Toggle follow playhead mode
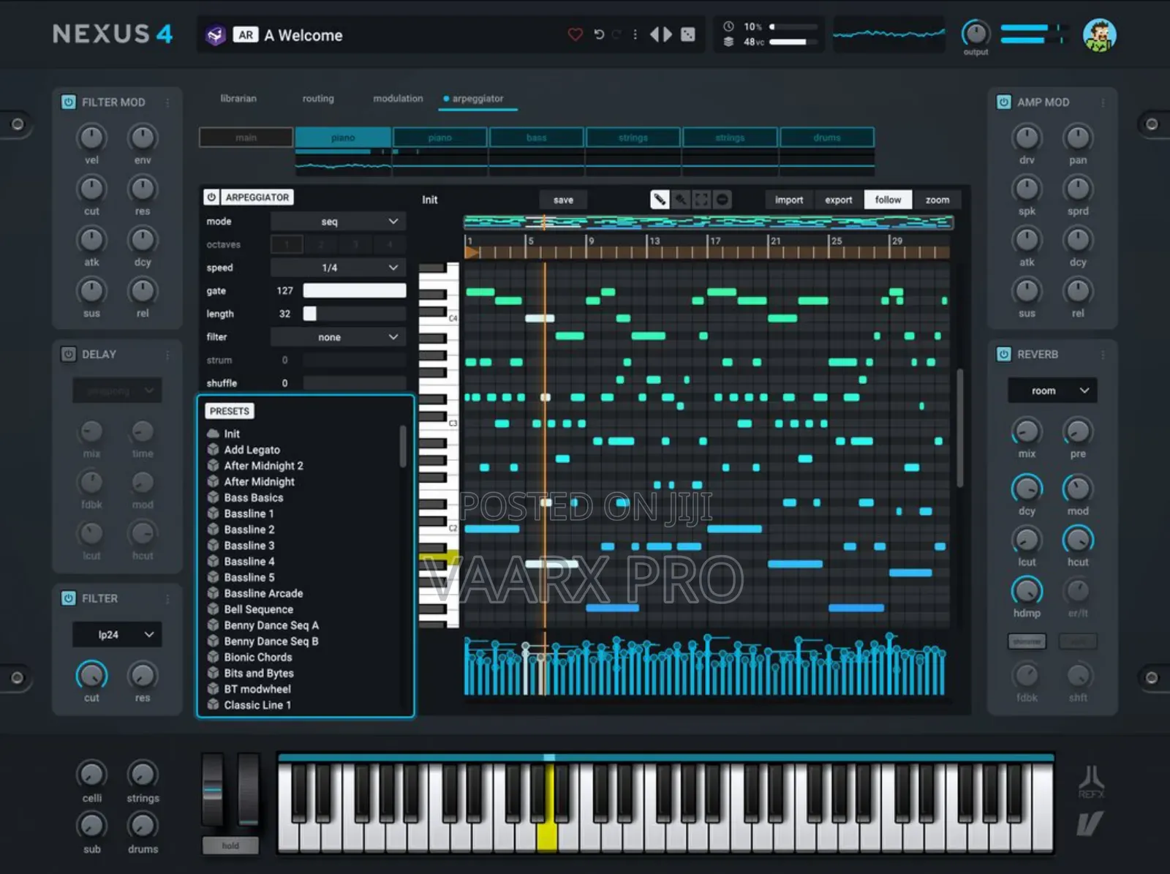 (x=888, y=200)
